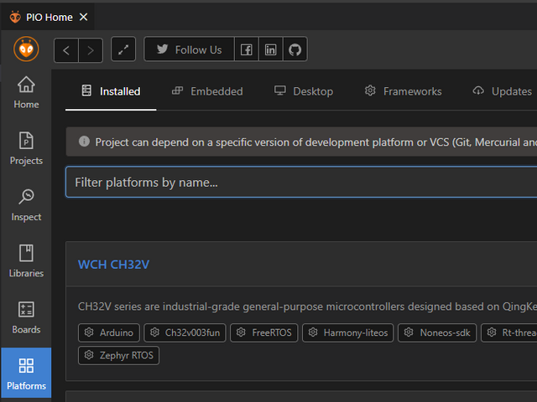The height and width of the screenshot is (402, 537).
Task: Open the LinkedIn icon link
Action: click(x=270, y=49)
